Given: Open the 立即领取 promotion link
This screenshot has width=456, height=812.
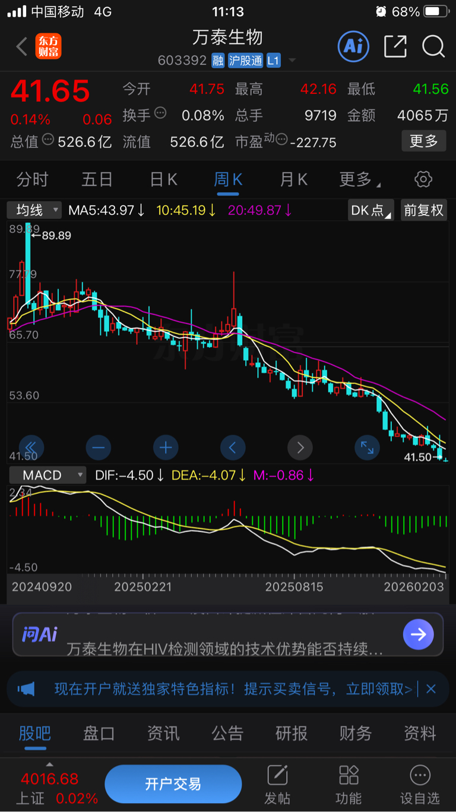Looking at the screenshot, I should pyautogui.click(x=379, y=689).
